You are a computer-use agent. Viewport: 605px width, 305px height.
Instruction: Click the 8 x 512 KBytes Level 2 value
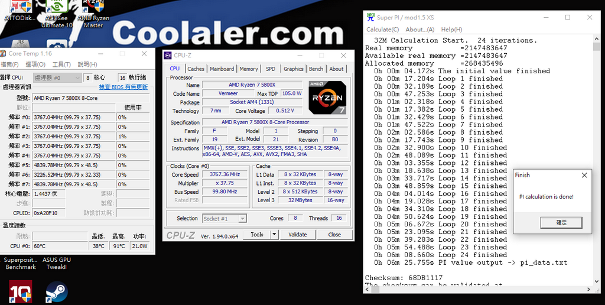coord(300,192)
